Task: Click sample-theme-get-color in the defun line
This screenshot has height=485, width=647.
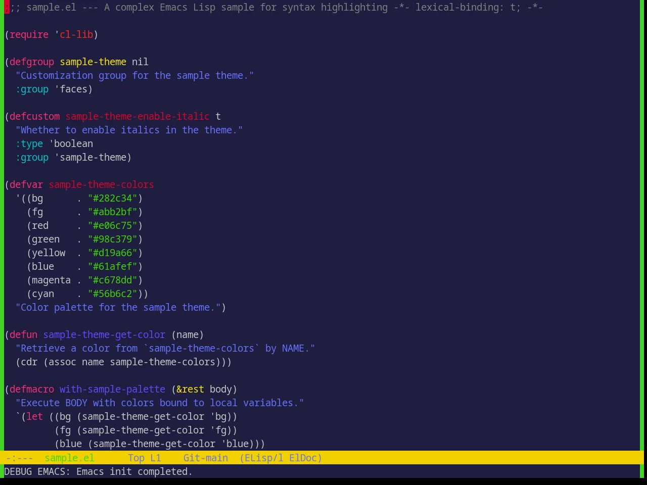Action: coord(104,334)
